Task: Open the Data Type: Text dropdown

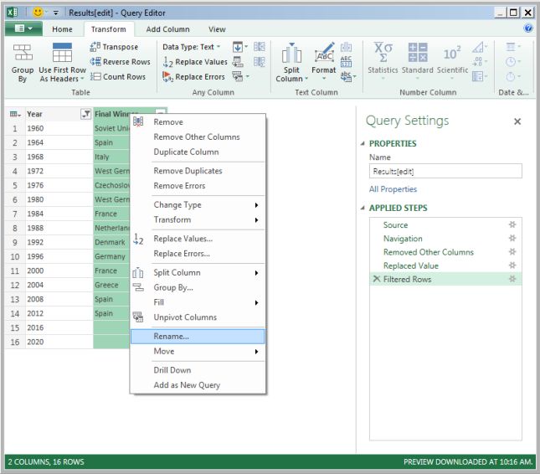Action: point(192,47)
